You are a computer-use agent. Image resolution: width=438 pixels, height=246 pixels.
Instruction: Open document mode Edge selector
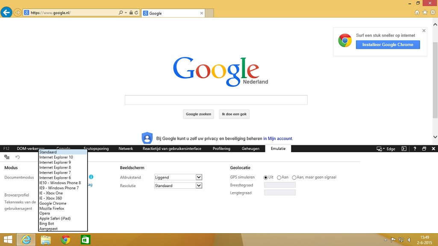[386, 149]
